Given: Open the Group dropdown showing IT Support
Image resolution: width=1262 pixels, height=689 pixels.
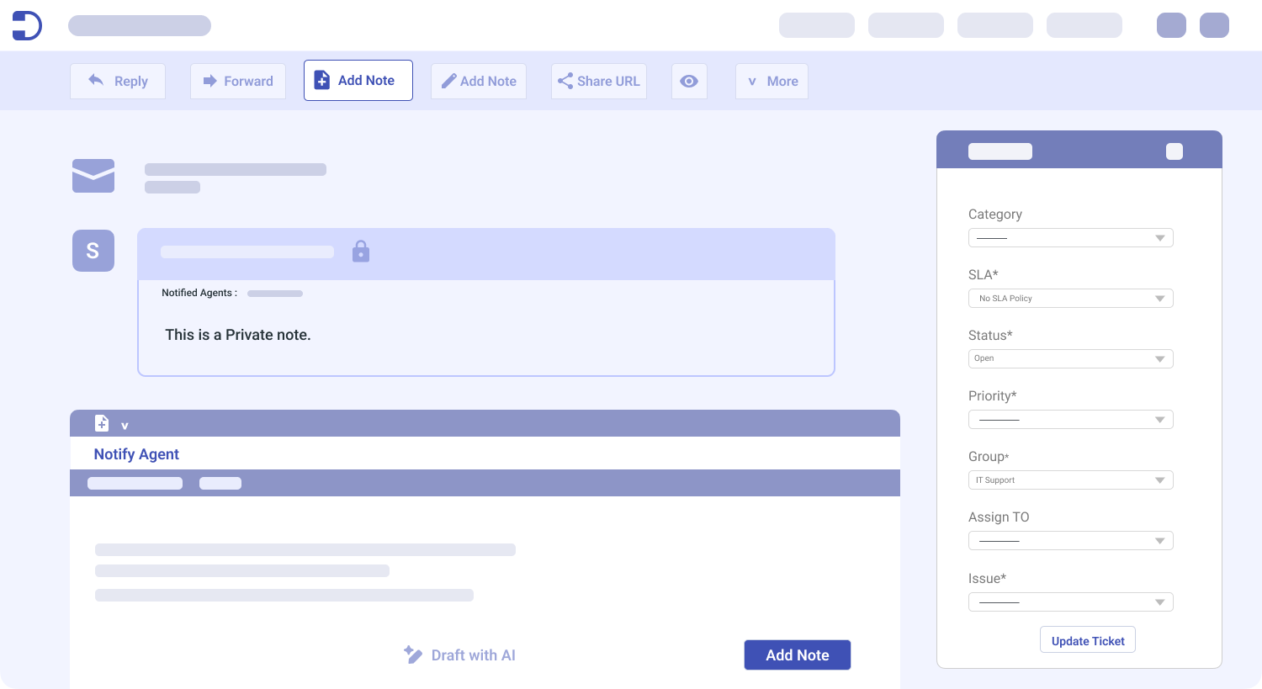Looking at the screenshot, I should [1070, 480].
